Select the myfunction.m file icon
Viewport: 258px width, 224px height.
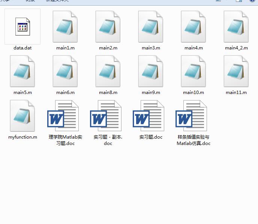(22, 116)
